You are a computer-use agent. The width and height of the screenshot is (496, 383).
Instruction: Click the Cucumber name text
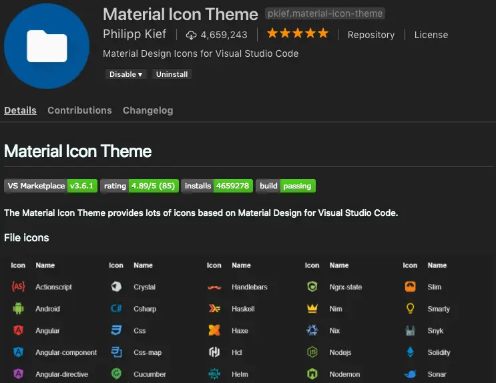[150, 374]
